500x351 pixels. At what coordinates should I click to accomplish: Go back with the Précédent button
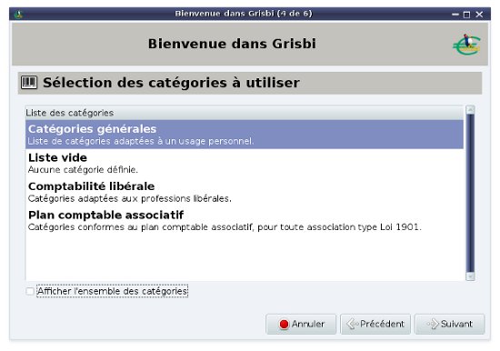(375, 325)
